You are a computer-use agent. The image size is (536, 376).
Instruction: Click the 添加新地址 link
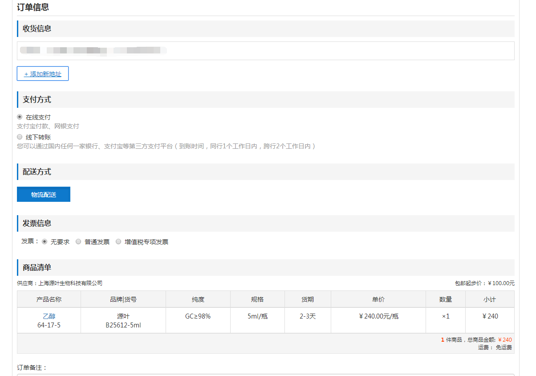[x=43, y=74]
